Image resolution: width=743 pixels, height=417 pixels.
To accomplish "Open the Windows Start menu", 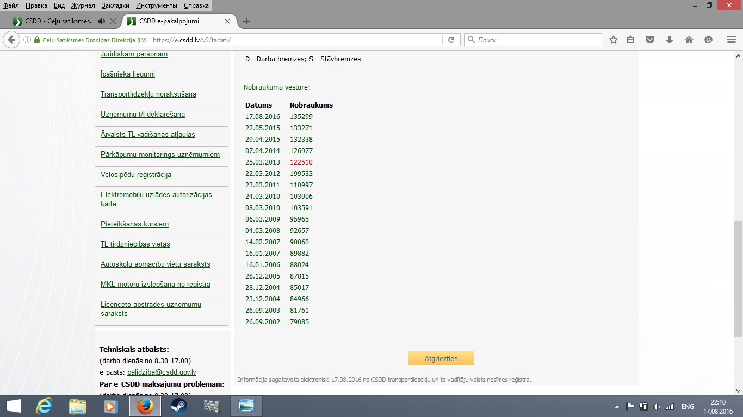I will [x=13, y=406].
